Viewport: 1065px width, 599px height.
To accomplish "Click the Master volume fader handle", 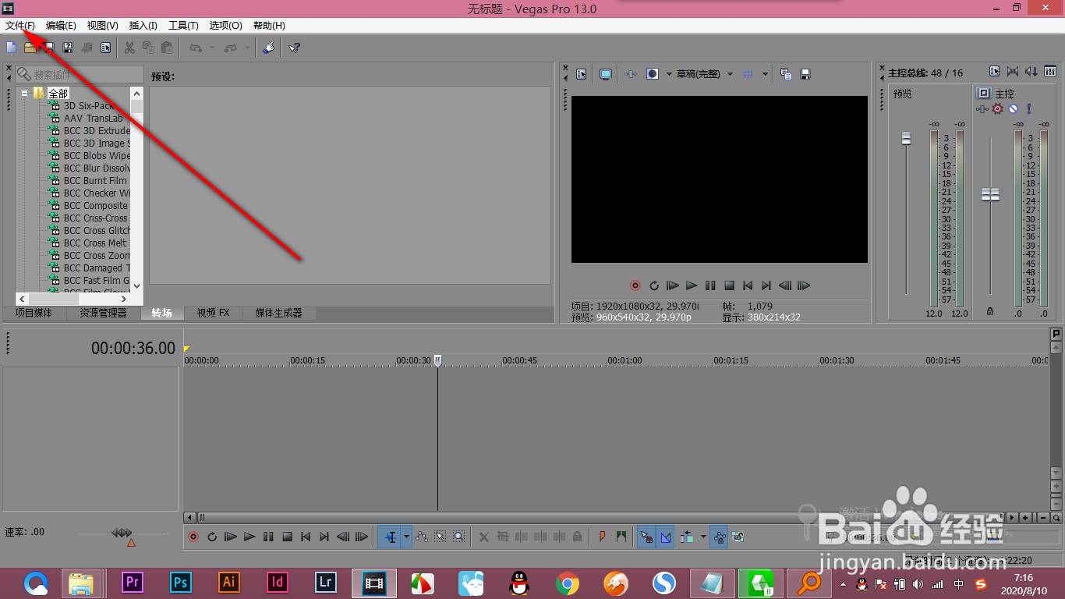I will click(990, 194).
